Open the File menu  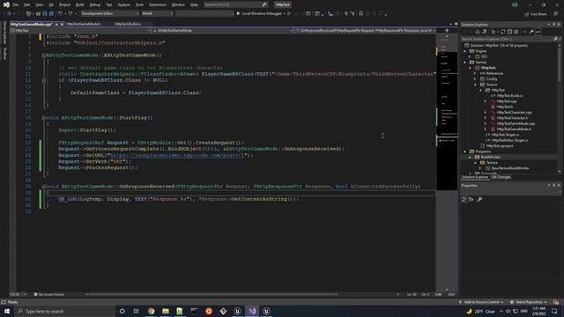16,4
